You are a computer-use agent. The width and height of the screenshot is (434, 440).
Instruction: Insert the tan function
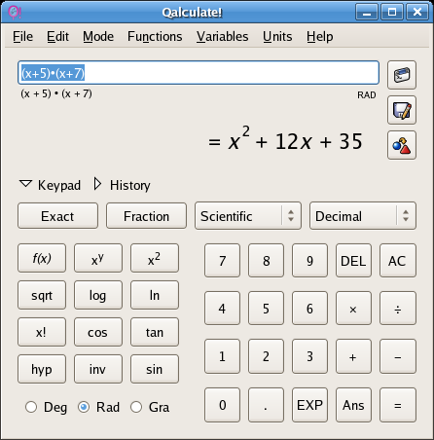(x=155, y=332)
